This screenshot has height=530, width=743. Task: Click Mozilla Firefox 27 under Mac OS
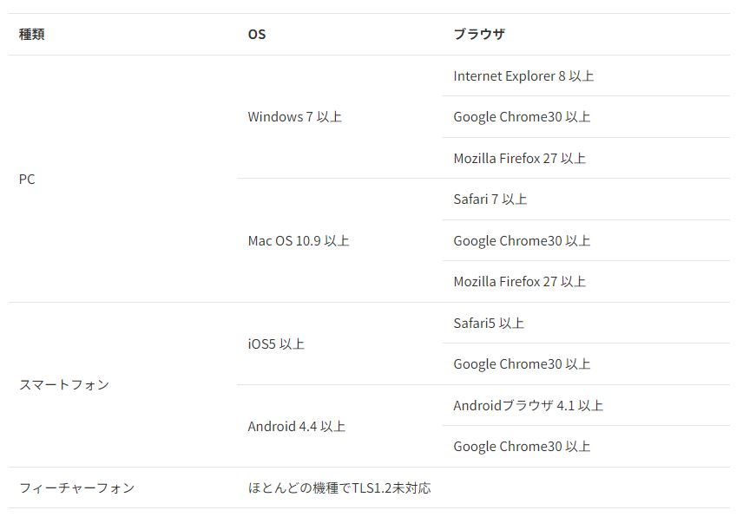520,281
